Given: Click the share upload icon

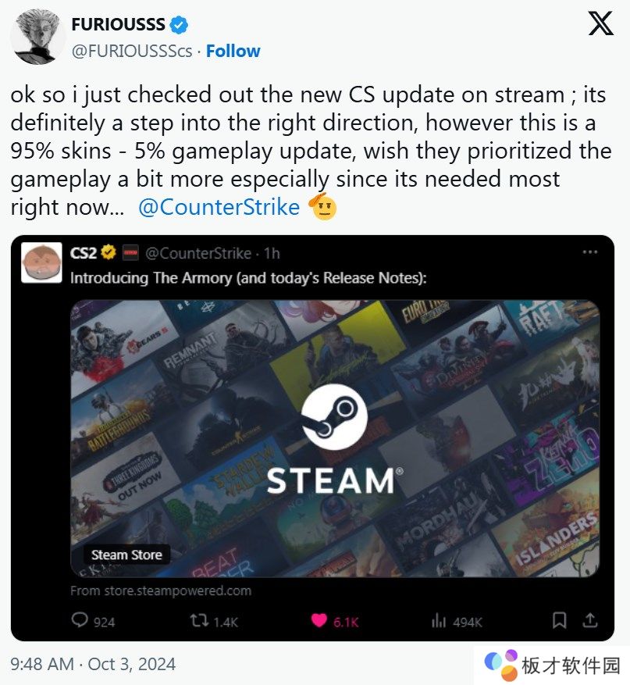Looking at the screenshot, I should click(590, 620).
